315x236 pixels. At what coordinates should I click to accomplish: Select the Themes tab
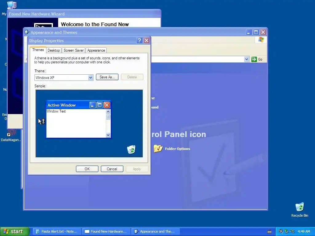pos(38,50)
